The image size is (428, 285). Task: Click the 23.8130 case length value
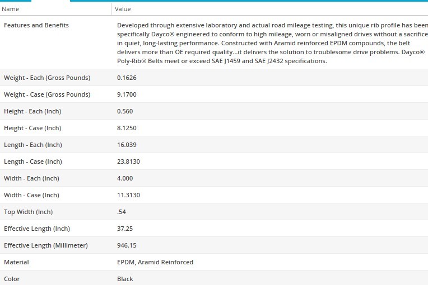128,161
